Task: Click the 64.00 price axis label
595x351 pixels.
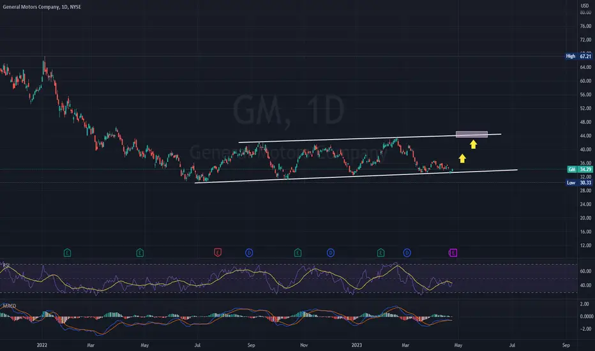Action: 585,67
